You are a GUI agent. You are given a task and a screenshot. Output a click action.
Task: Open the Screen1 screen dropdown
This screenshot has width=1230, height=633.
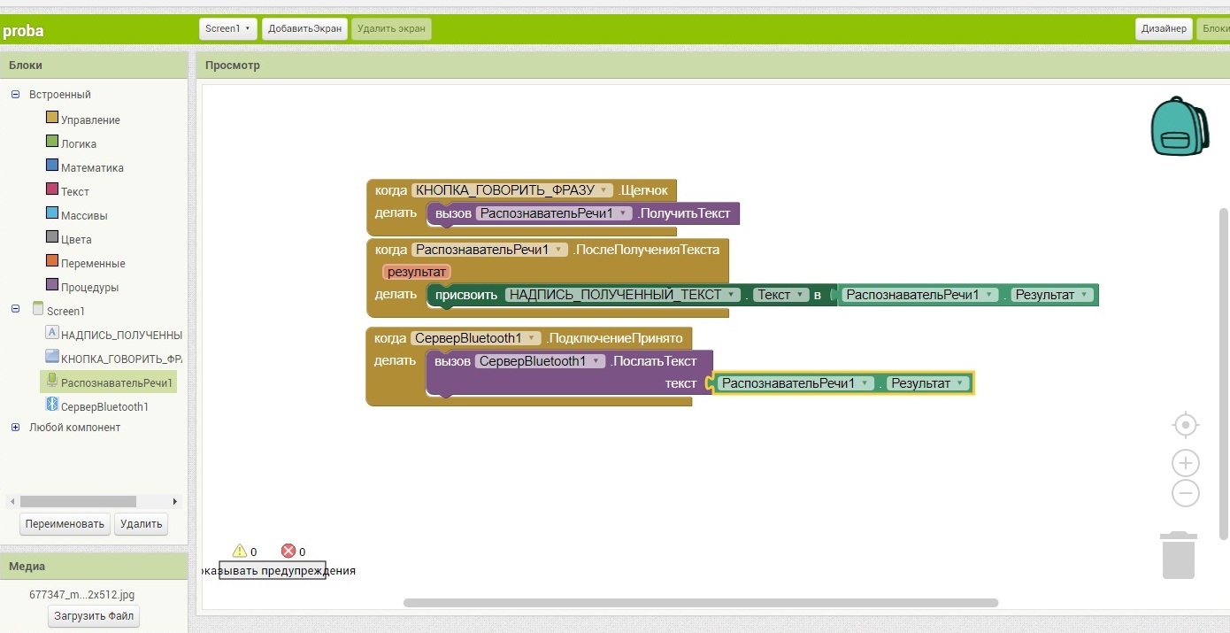tap(228, 28)
